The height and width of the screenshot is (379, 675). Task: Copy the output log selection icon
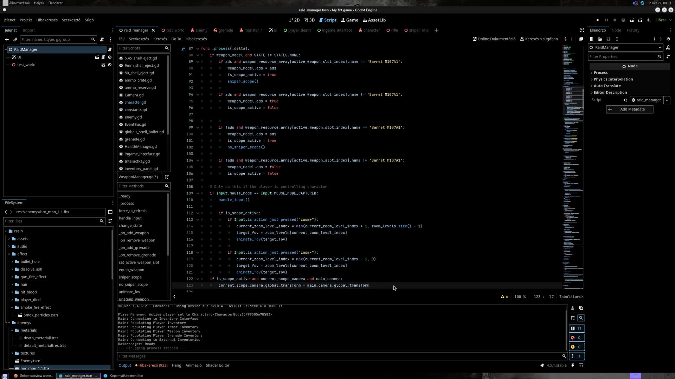pos(581,308)
